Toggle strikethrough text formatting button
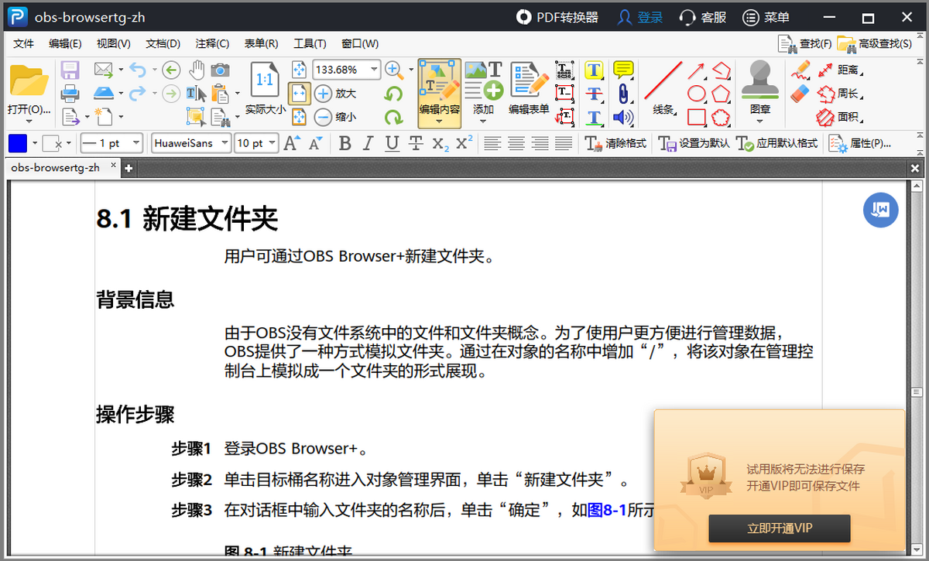 (416, 143)
